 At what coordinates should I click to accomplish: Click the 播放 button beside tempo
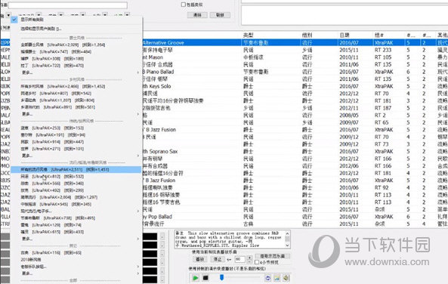pos(200,259)
